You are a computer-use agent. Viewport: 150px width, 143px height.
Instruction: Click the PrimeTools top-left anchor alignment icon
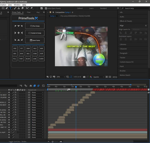click(16, 26)
